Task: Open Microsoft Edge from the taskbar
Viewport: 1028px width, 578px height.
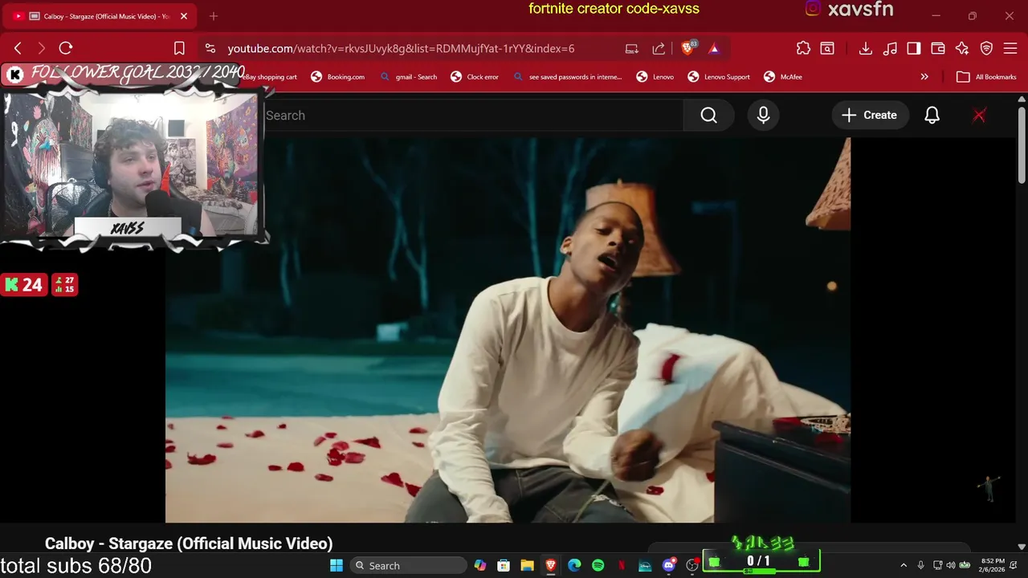Action: (574, 565)
